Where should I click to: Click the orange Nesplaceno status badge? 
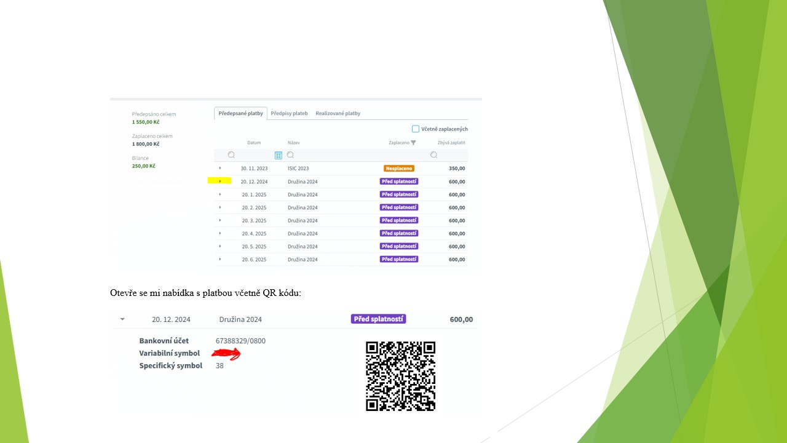click(x=398, y=168)
